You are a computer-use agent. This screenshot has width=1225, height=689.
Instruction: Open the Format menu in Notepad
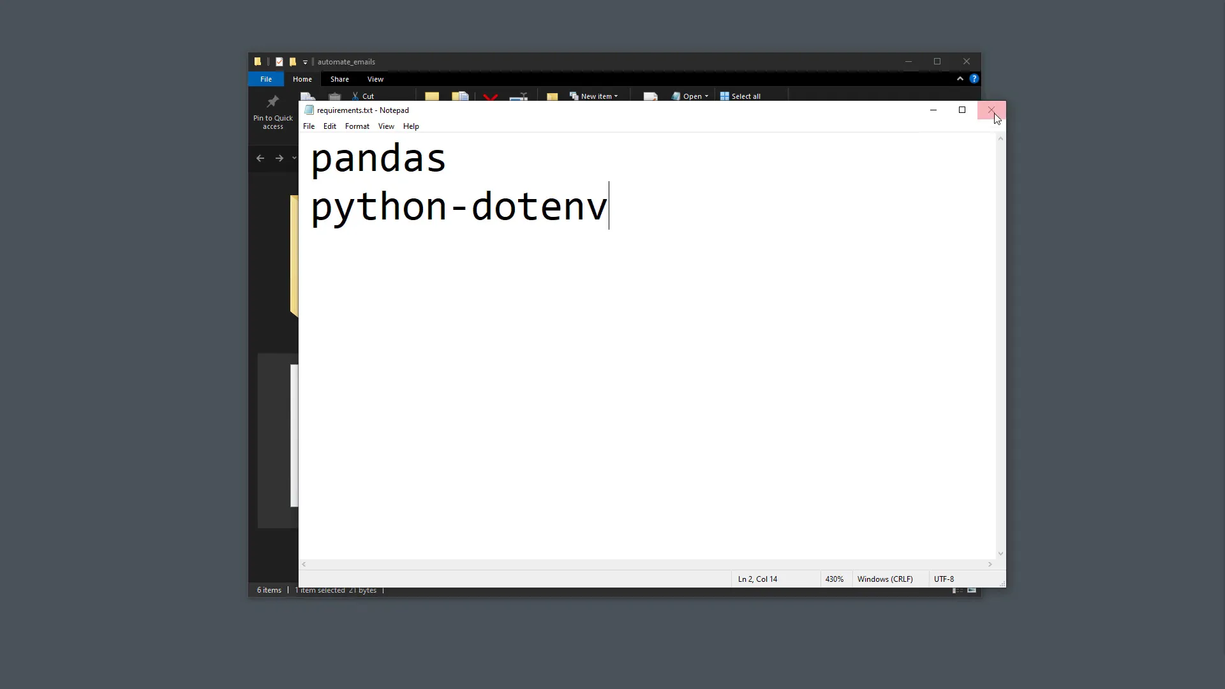(x=357, y=126)
